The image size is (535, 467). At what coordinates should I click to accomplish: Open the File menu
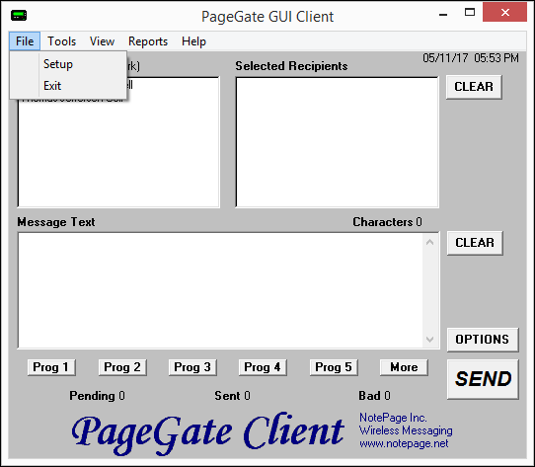[25, 41]
